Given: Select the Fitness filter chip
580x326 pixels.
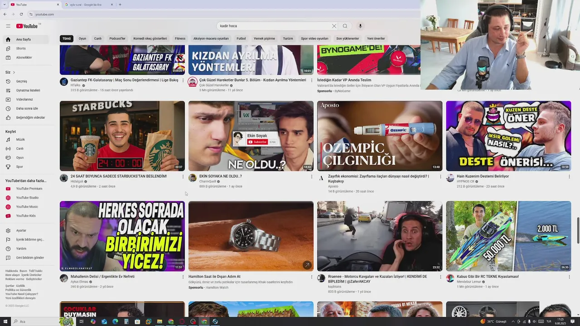Looking at the screenshot, I should pos(180,38).
